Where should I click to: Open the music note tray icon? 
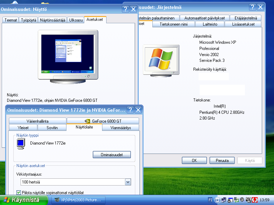tap(236, 200)
